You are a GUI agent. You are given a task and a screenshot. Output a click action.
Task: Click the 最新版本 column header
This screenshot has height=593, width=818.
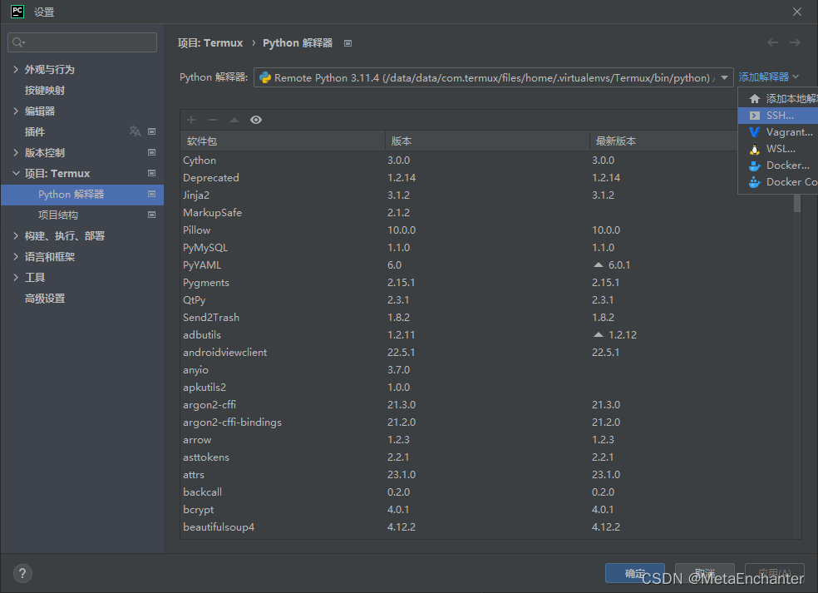[665, 141]
